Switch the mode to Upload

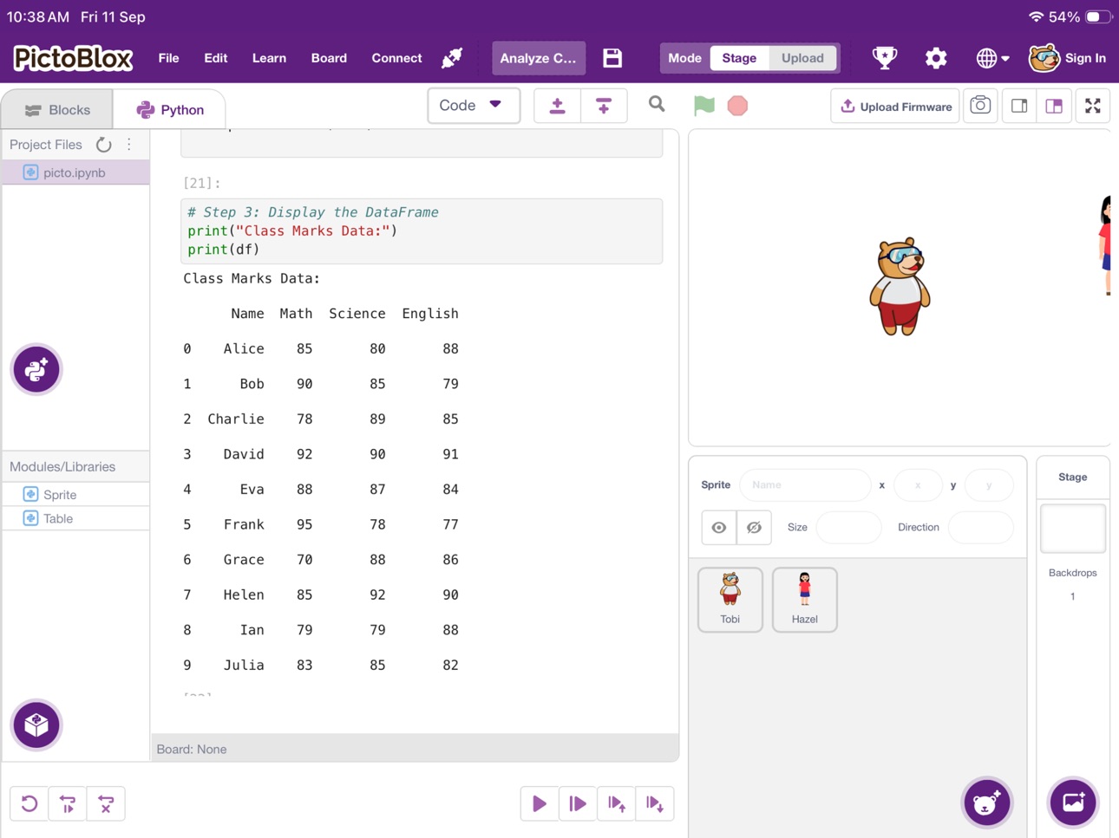[x=802, y=58]
